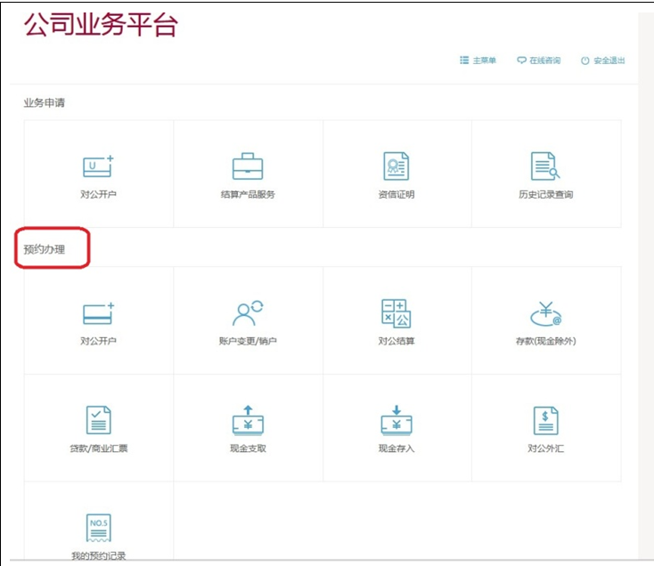Click the 对公开户 icon under 预约办理

pos(98,313)
